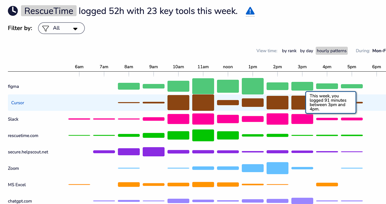The width and height of the screenshot is (386, 204).
Task: Click Cursor's brown 11am time block
Action: click(x=203, y=103)
